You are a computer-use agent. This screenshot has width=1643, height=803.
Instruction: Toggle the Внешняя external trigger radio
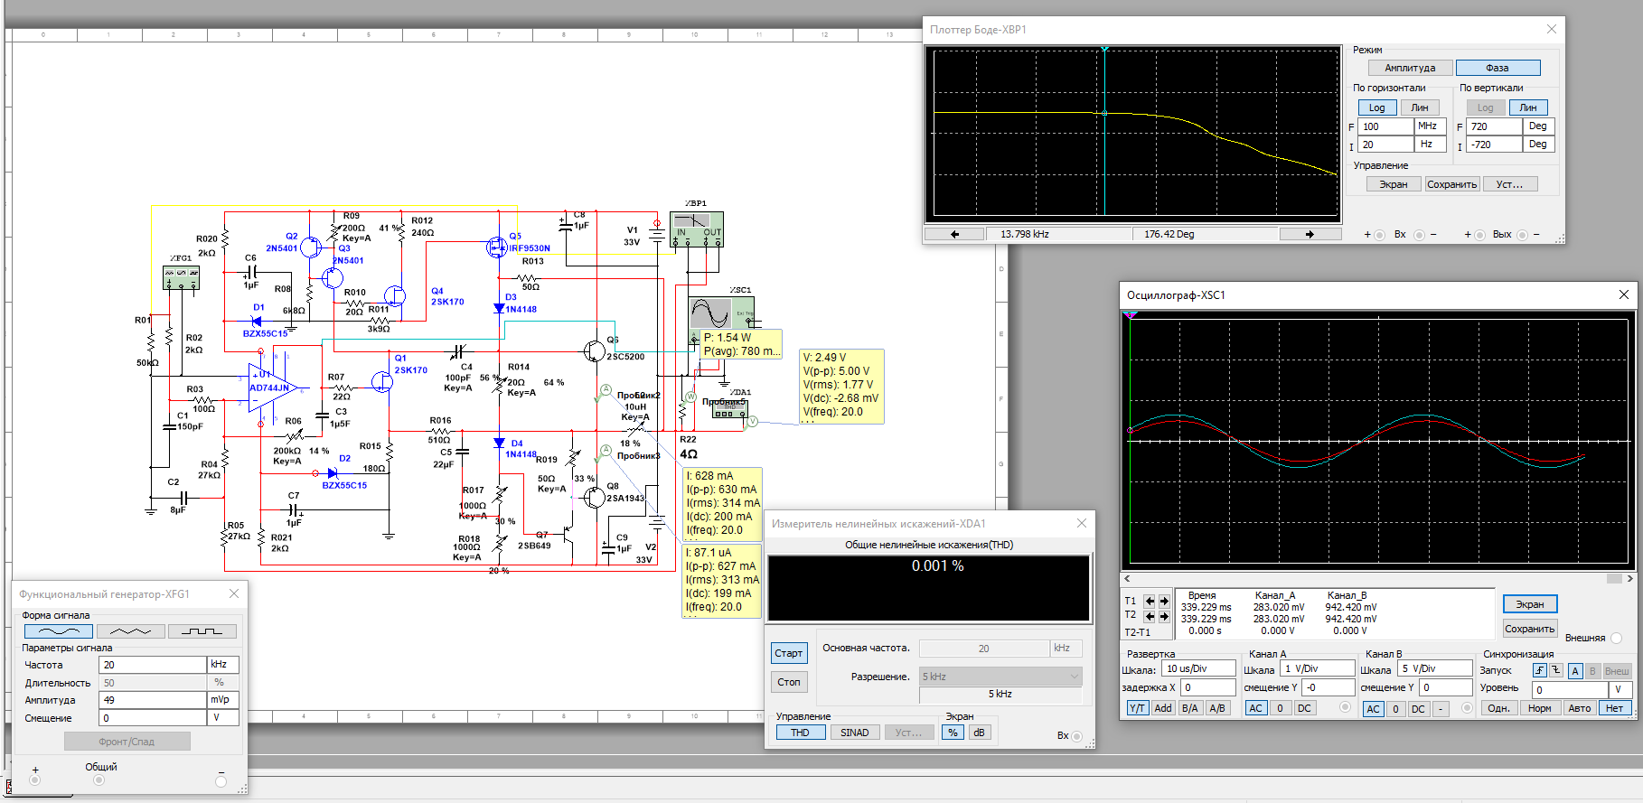click(x=1616, y=638)
